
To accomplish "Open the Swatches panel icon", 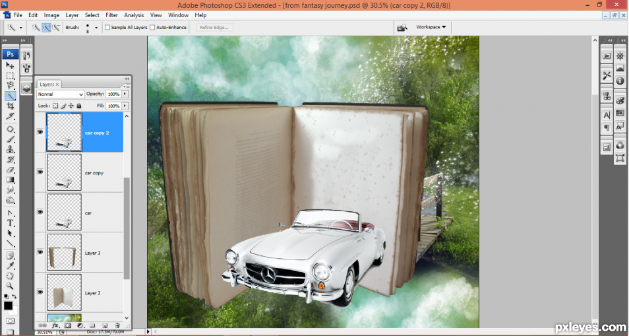I will point(620,113).
